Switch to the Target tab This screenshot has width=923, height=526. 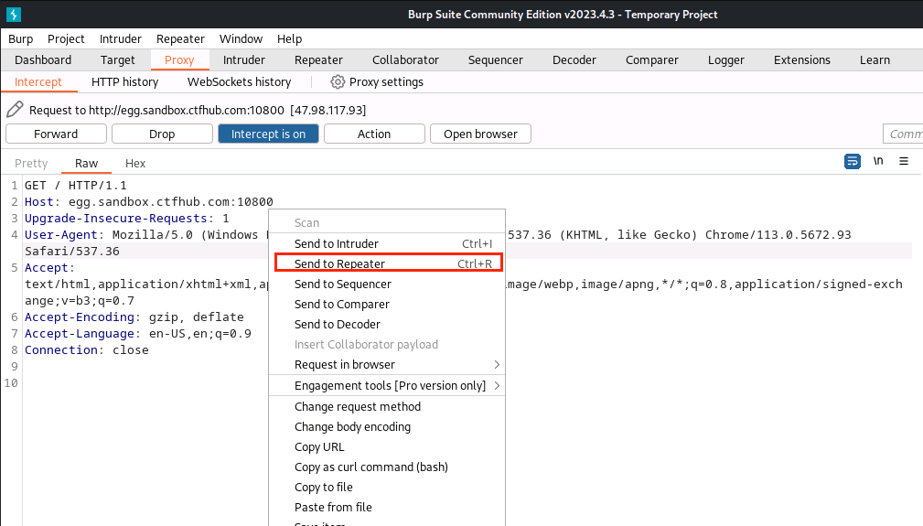click(118, 60)
